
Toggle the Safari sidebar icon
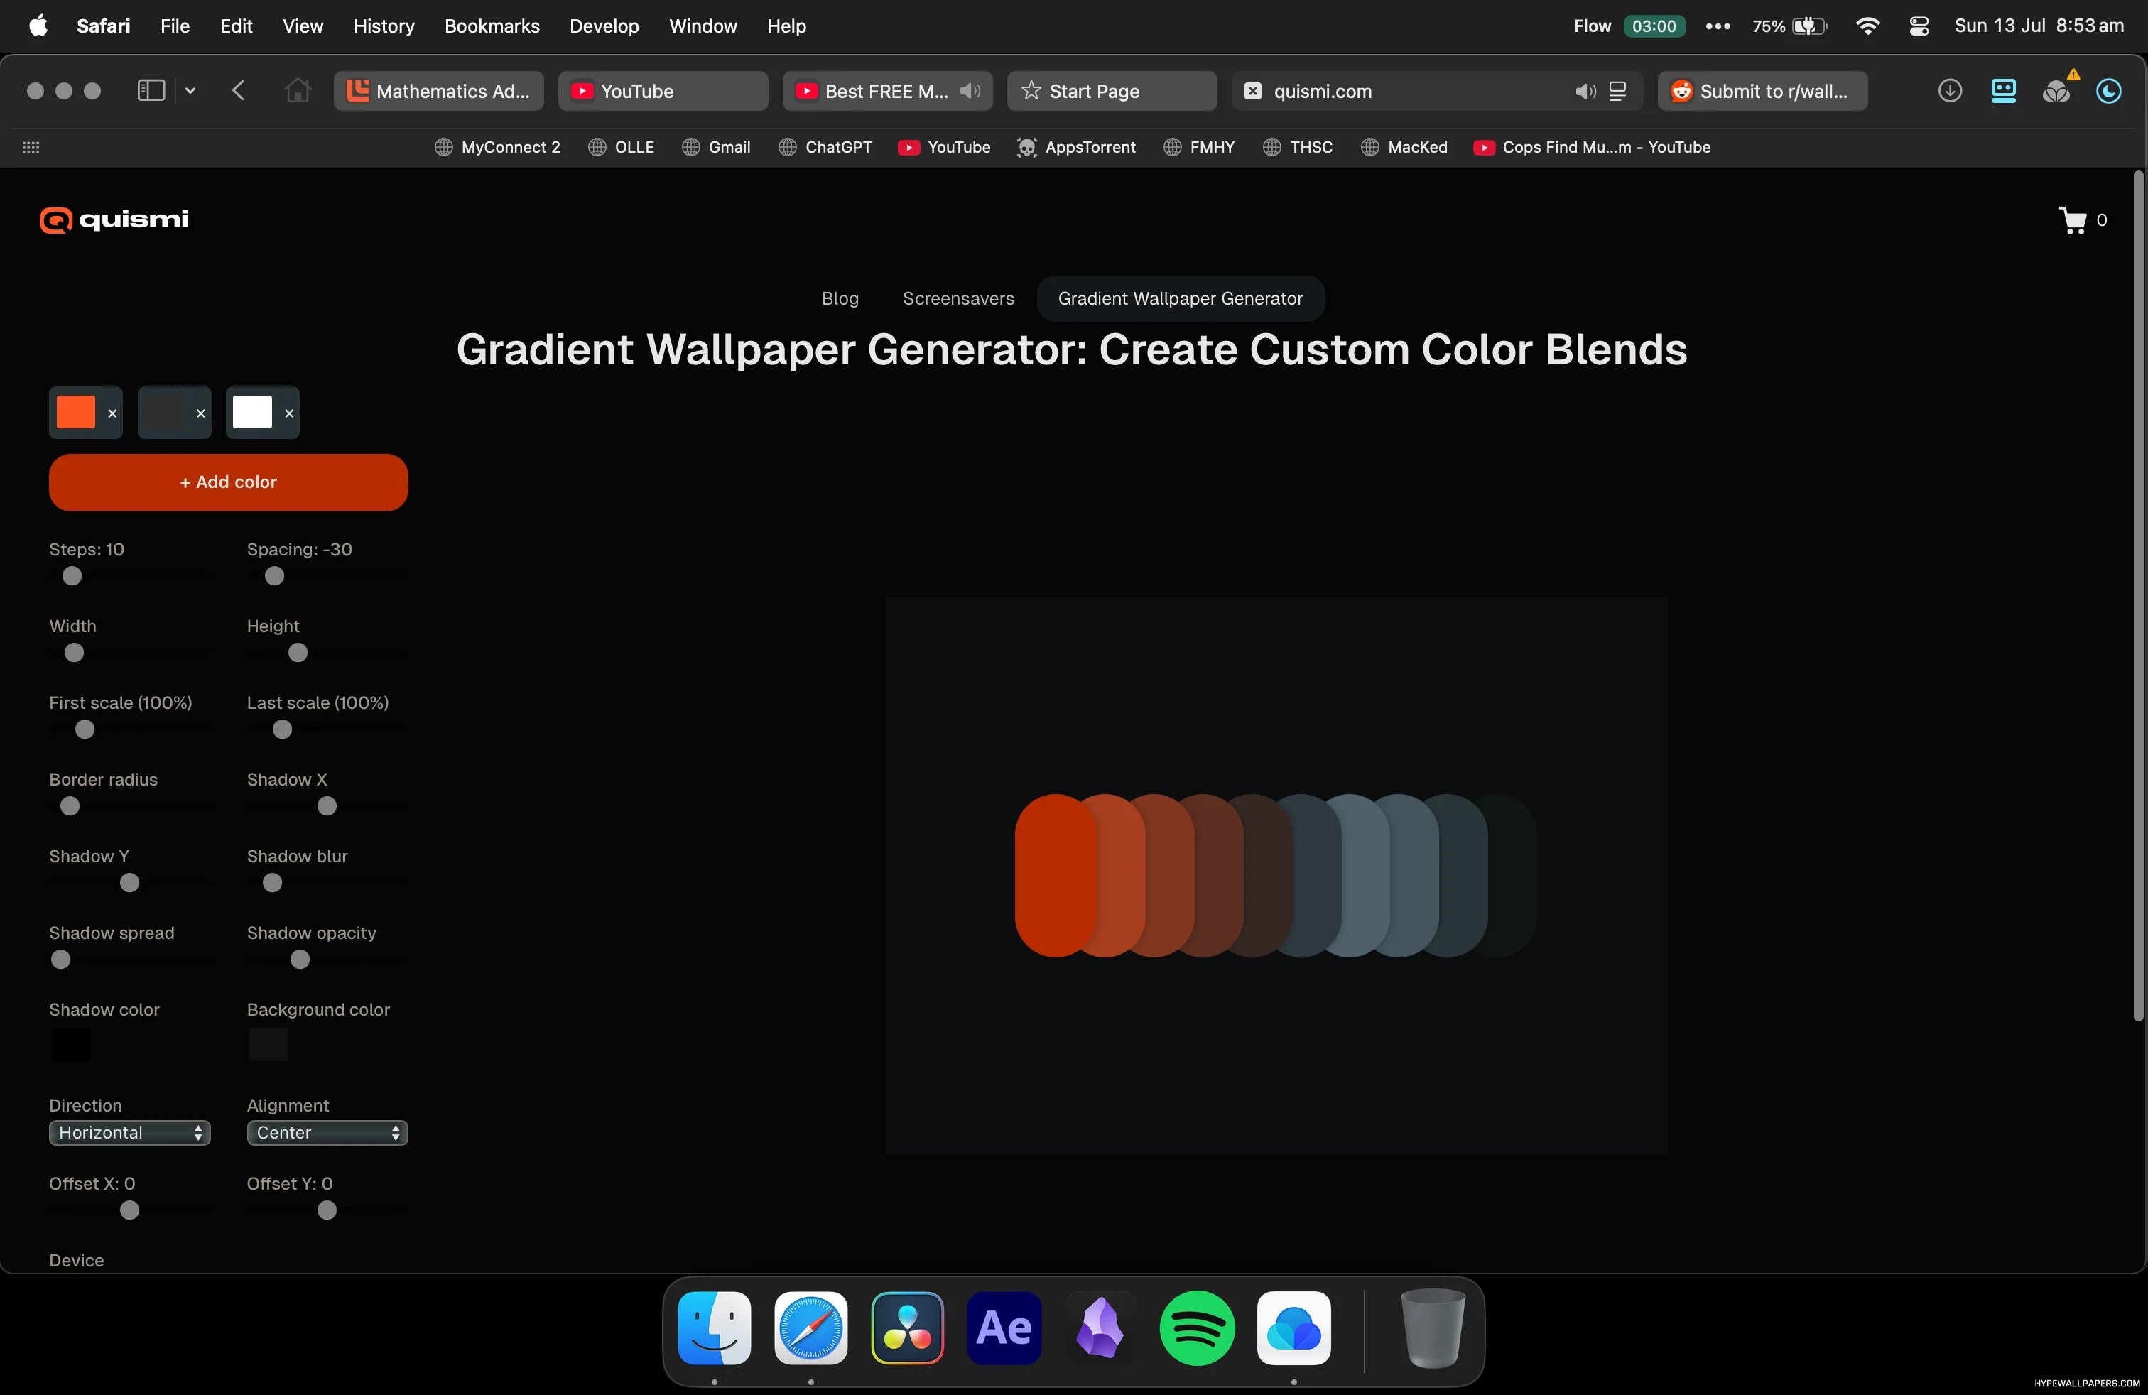pyautogui.click(x=151, y=90)
